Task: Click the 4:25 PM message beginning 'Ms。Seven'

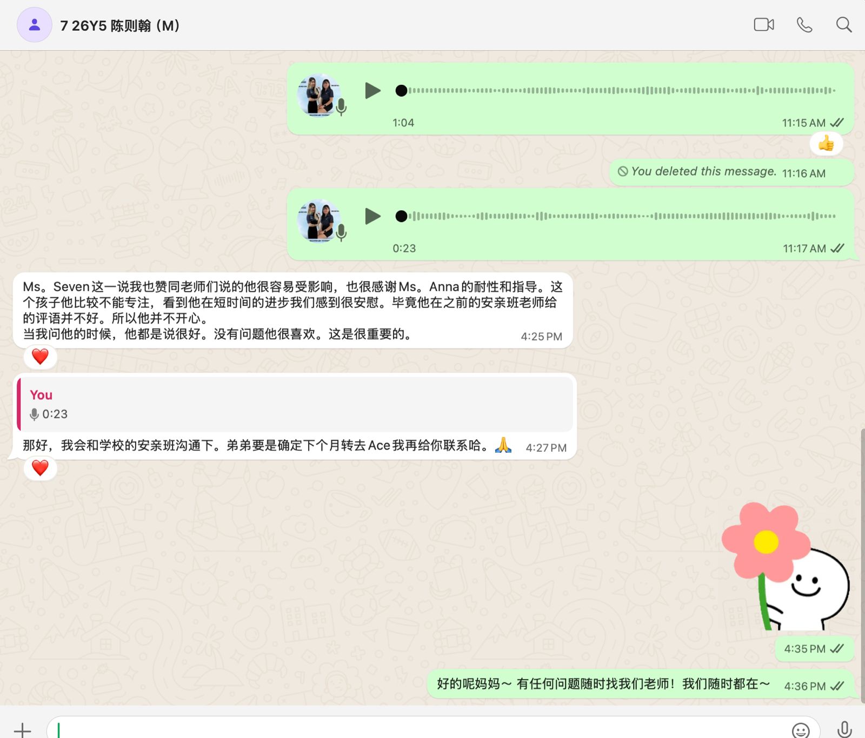Action: (x=292, y=310)
